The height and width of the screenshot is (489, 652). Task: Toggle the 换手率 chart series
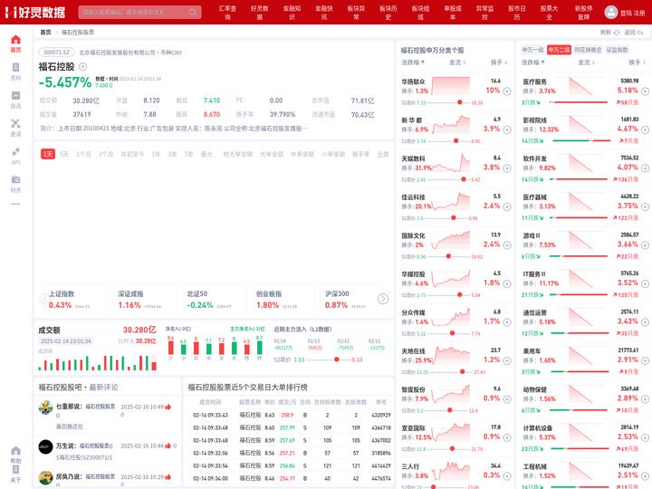pyautogui.click(x=361, y=154)
